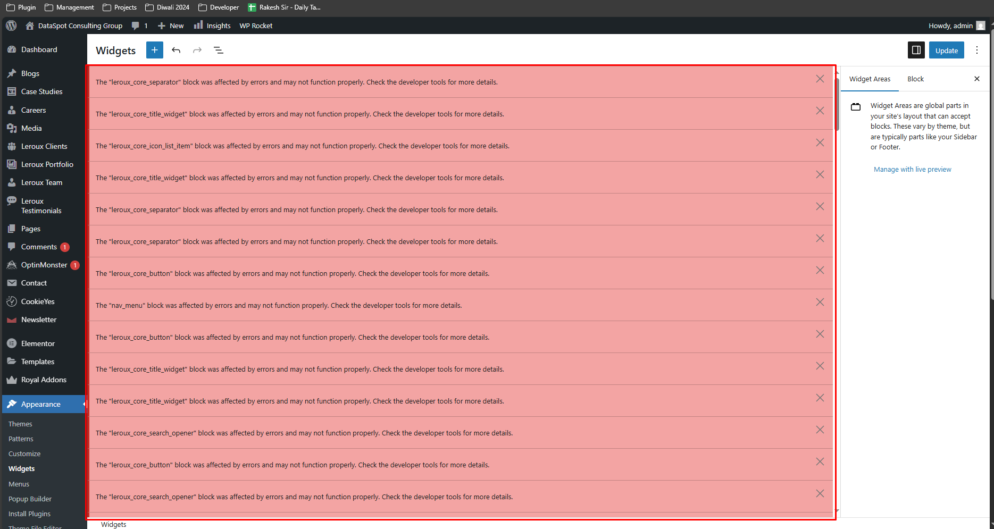Switch to the Widget Areas tab
Viewport: 994px width, 529px height.
pos(870,79)
